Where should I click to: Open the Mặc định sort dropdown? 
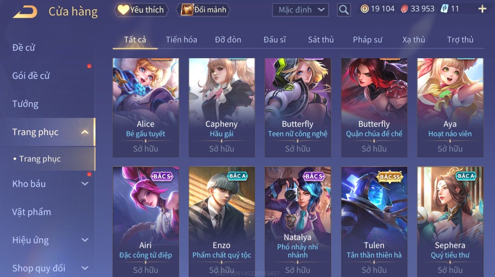click(300, 10)
